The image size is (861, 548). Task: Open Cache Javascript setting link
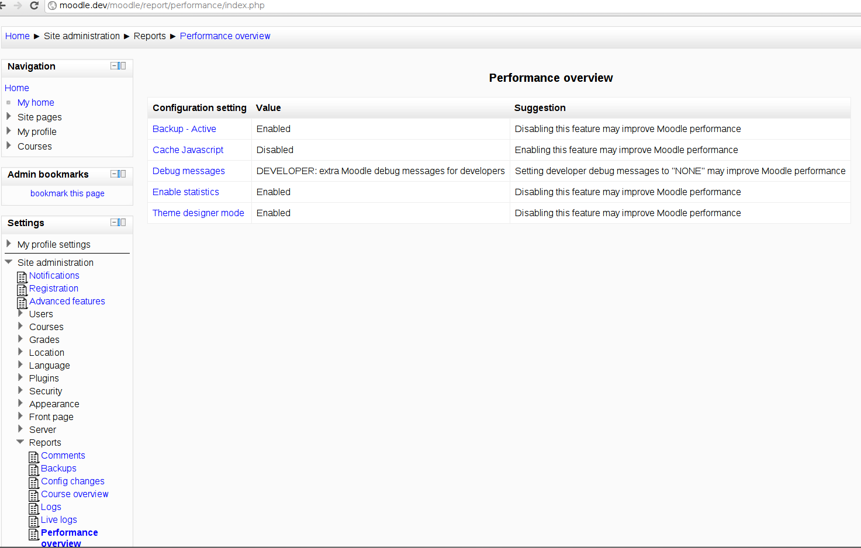click(x=188, y=150)
